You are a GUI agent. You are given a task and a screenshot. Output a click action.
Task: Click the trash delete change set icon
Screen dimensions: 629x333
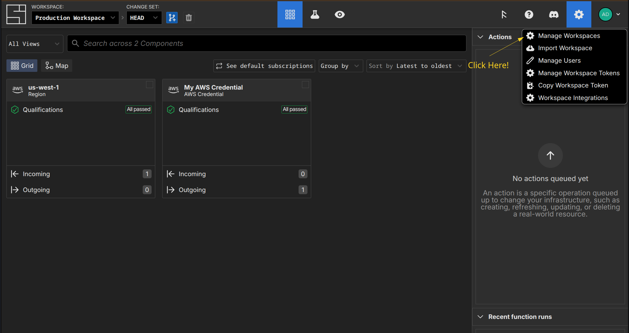tap(189, 18)
